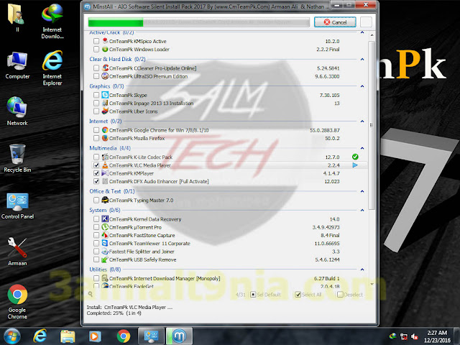
Task: Collapse the Active/Crack group
Action: pyautogui.click(x=362, y=32)
